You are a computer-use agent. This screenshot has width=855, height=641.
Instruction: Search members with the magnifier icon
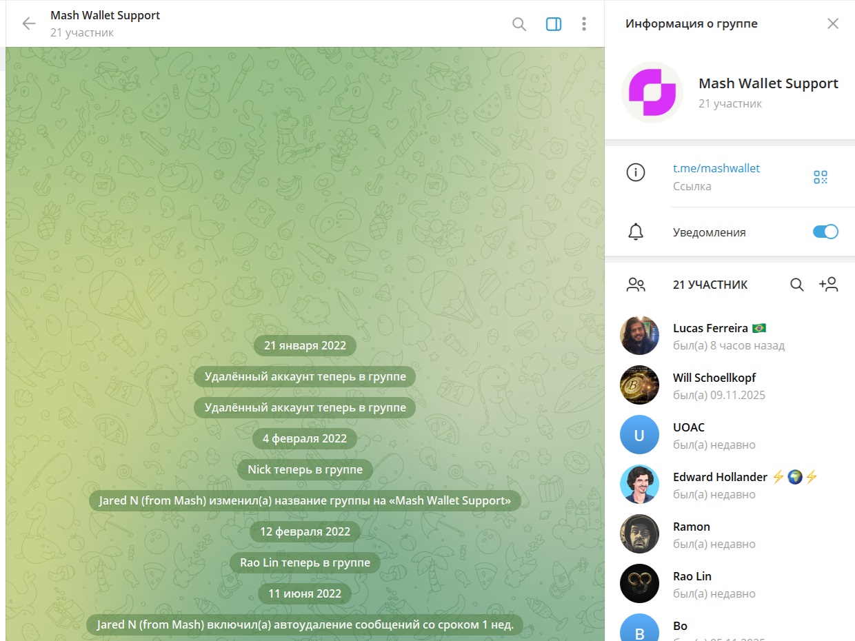[x=797, y=285]
